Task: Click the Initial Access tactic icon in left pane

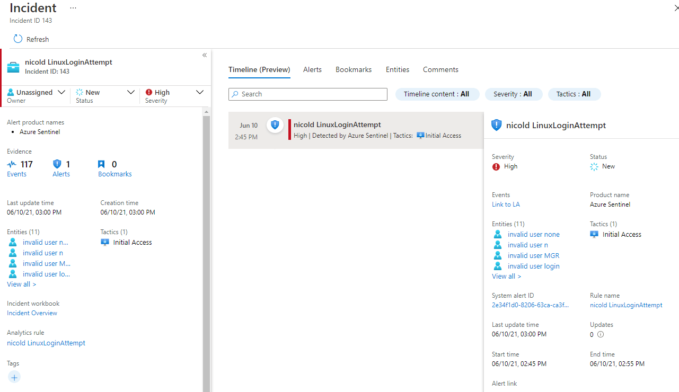Action: 104,242
